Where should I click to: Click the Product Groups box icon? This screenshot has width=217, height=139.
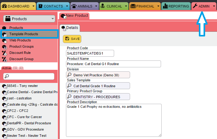click(x=4, y=47)
